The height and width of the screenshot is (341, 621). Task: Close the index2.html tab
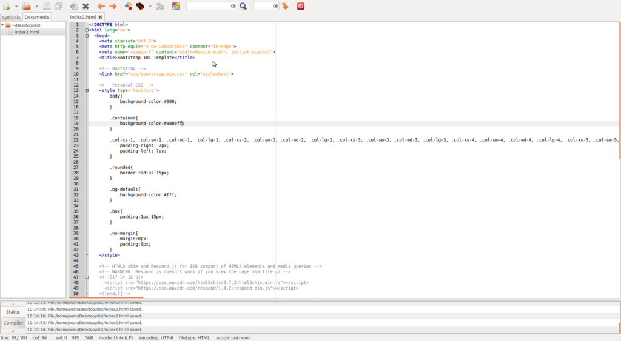click(100, 17)
